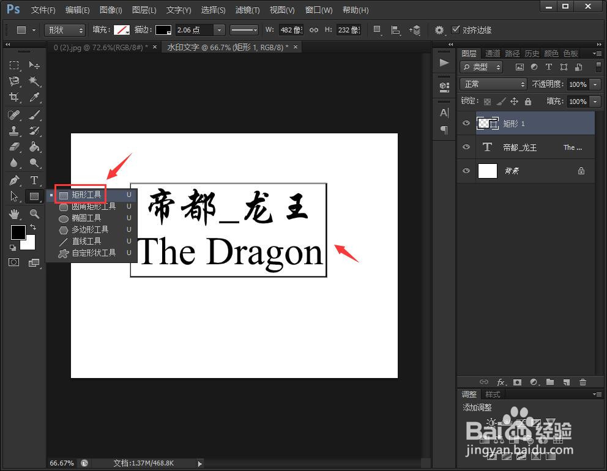Screen dimensions: 607x471
Task: Click the fx layer style button
Action: coord(501,382)
